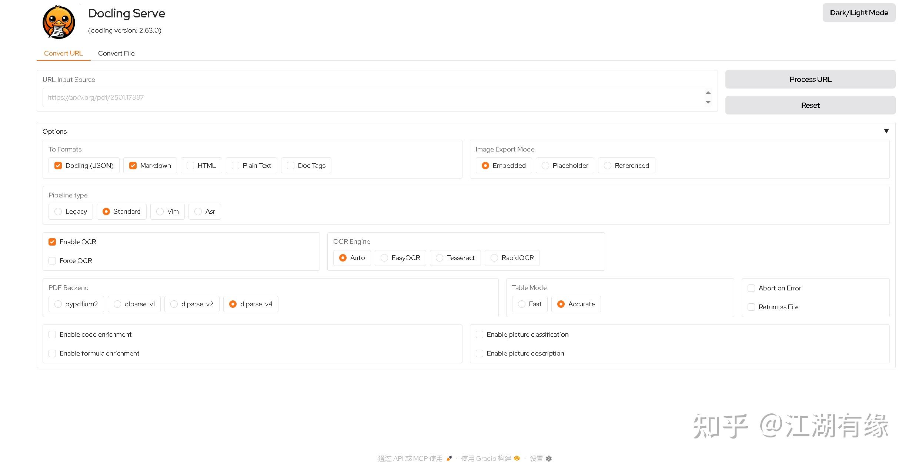The width and height of the screenshot is (912, 463).
Task: Open the Convert URL tab
Action: 63,53
